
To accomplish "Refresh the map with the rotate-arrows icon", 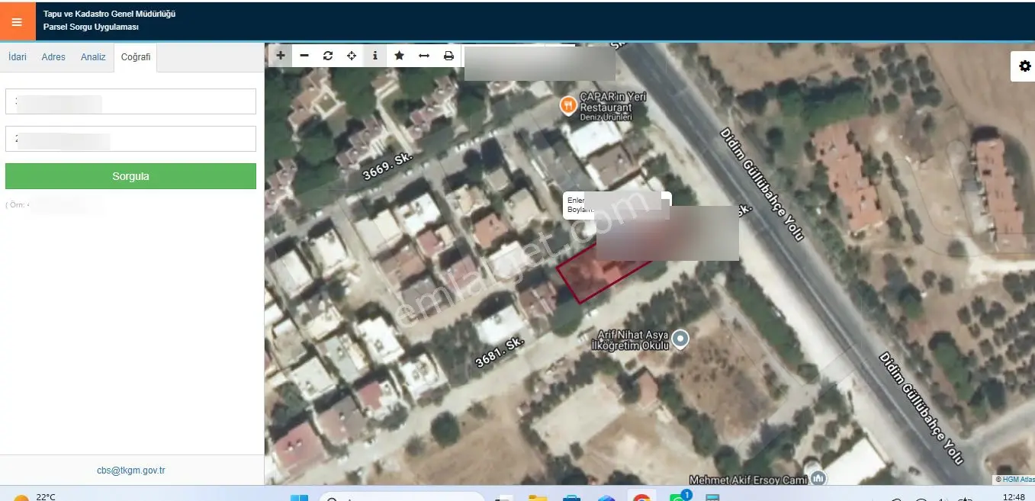I will click(328, 56).
